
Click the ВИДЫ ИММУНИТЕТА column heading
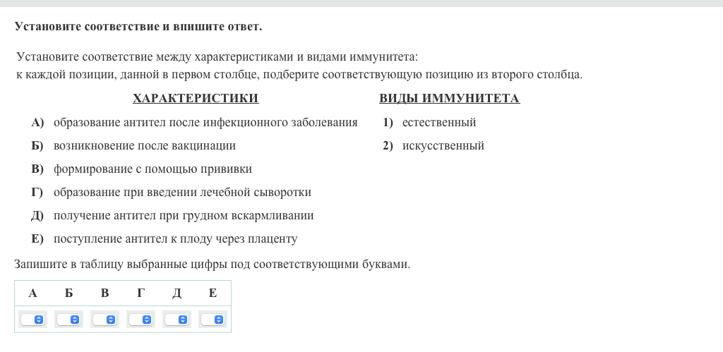pos(449,99)
